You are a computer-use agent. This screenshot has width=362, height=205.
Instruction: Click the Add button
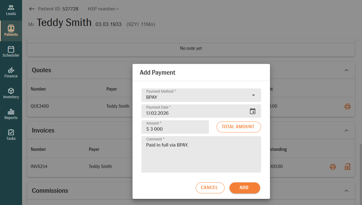point(245,188)
